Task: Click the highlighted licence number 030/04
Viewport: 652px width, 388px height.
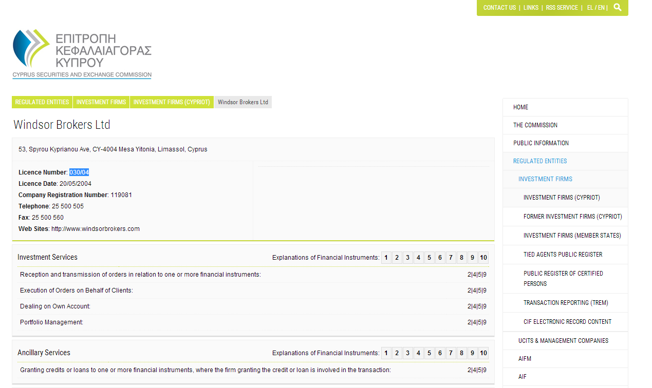Action: (79, 172)
